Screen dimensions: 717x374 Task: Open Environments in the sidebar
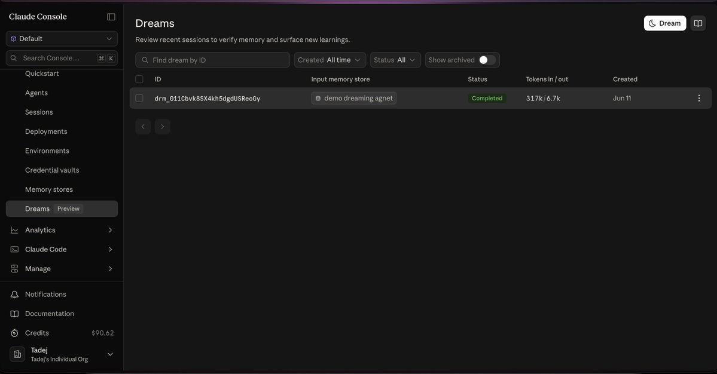pyautogui.click(x=47, y=151)
